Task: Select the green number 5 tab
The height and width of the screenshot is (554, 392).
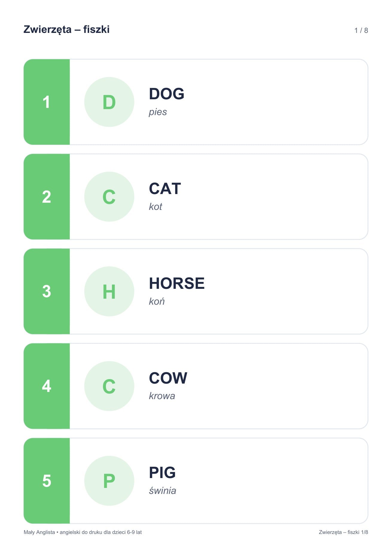Action: 47,481
